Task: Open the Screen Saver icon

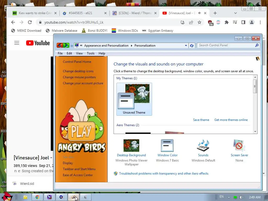Action: point(239,146)
